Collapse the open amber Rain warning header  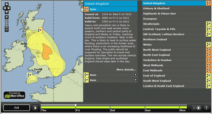110,9
